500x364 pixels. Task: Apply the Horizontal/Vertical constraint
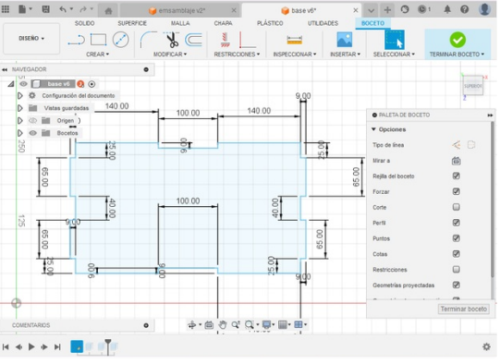tap(226, 40)
